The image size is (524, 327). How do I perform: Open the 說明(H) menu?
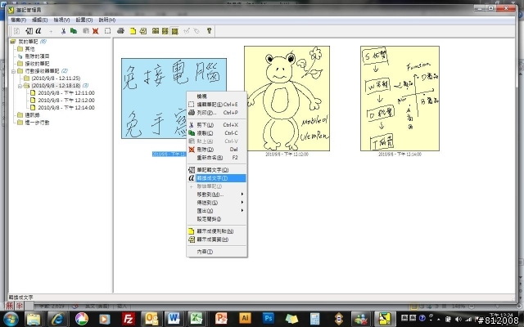point(107,20)
